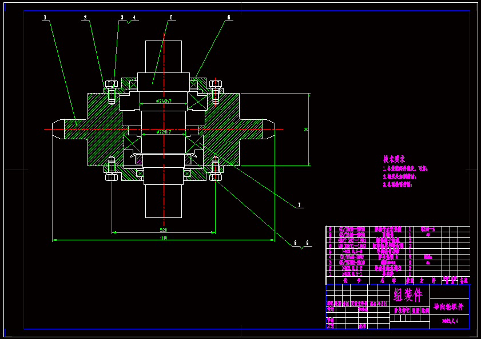481x339 pixels.
Task: Click the 代号 column header
Action: coord(352,281)
